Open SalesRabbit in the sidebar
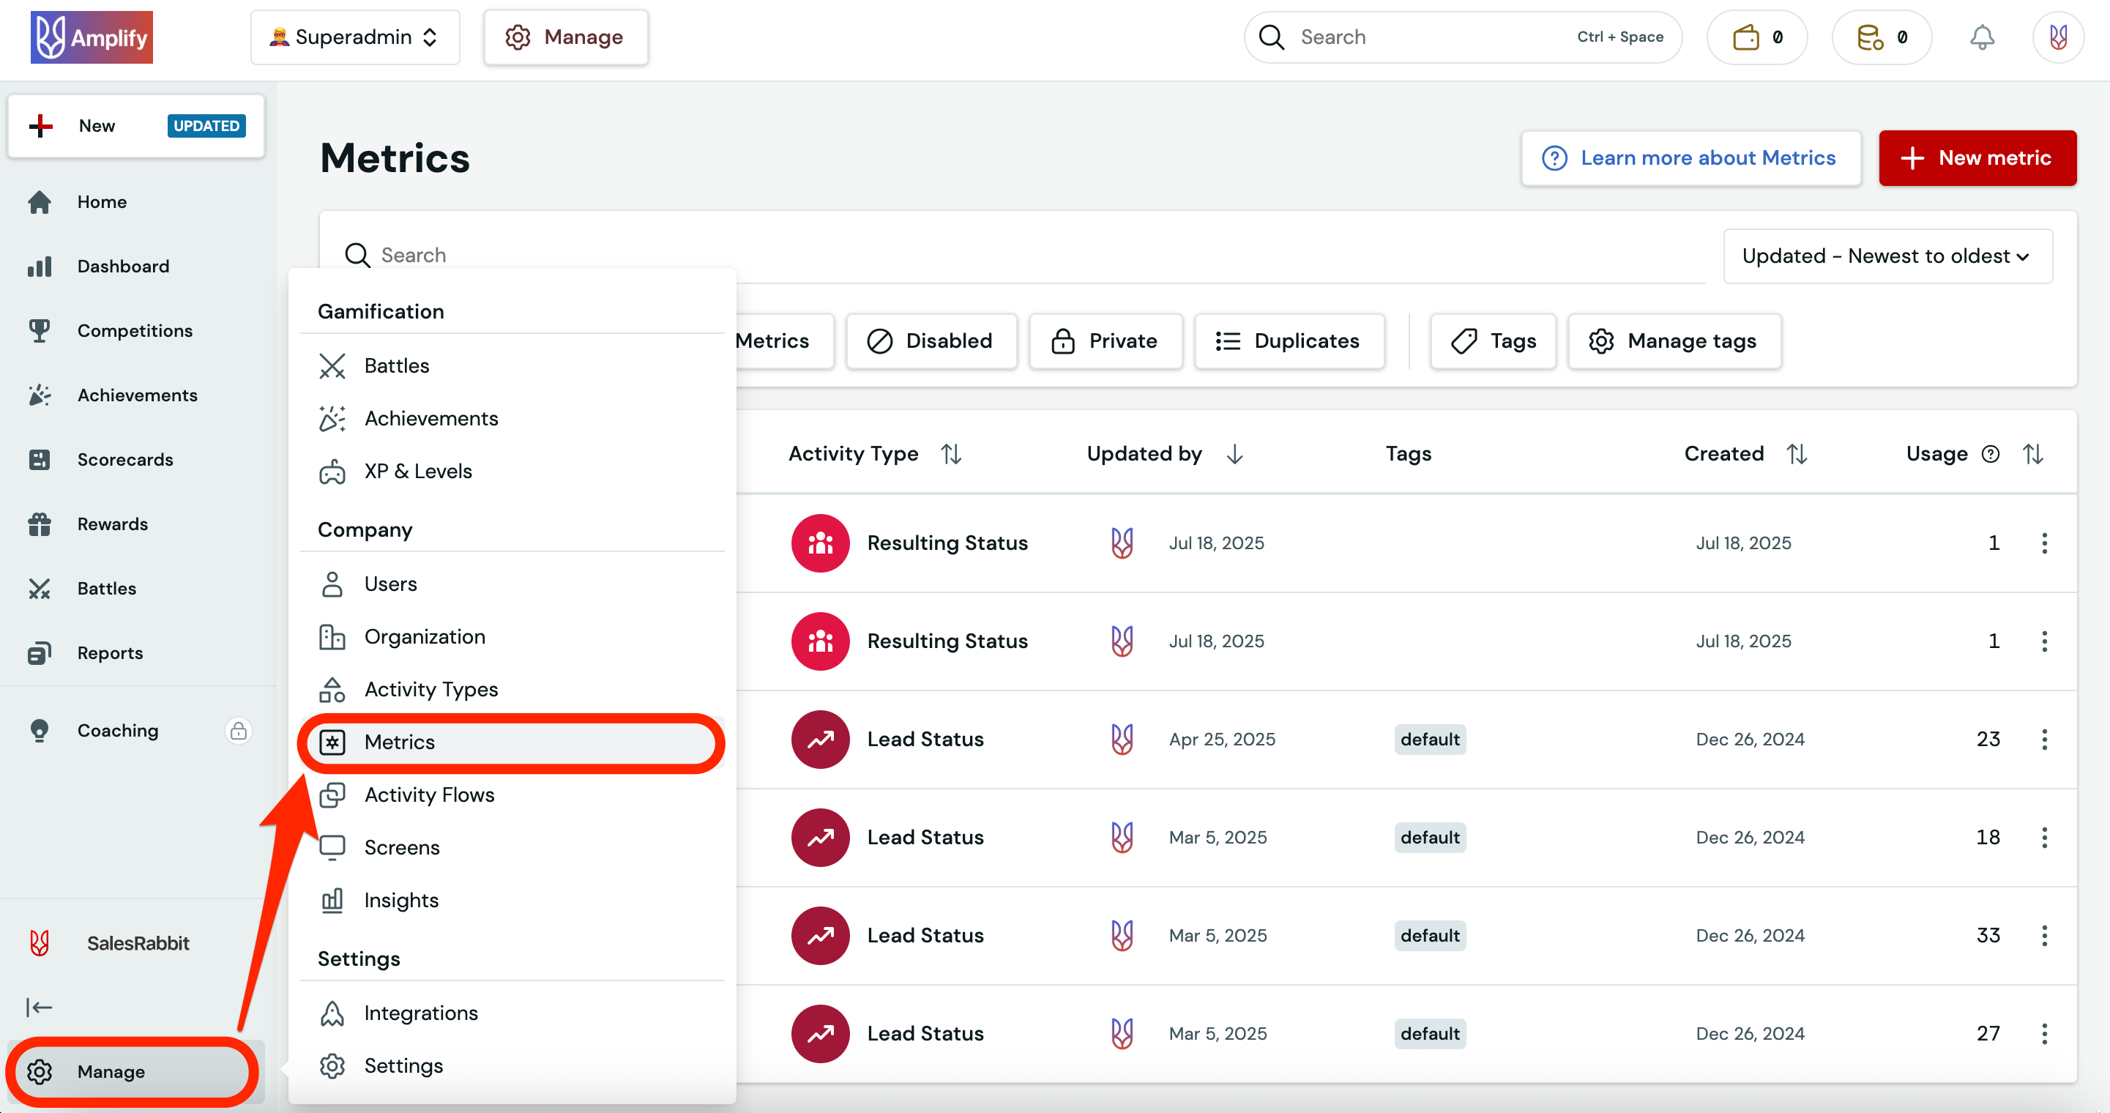The image size is (2110, 1113). pyautogui.click(x=138, y=942)
